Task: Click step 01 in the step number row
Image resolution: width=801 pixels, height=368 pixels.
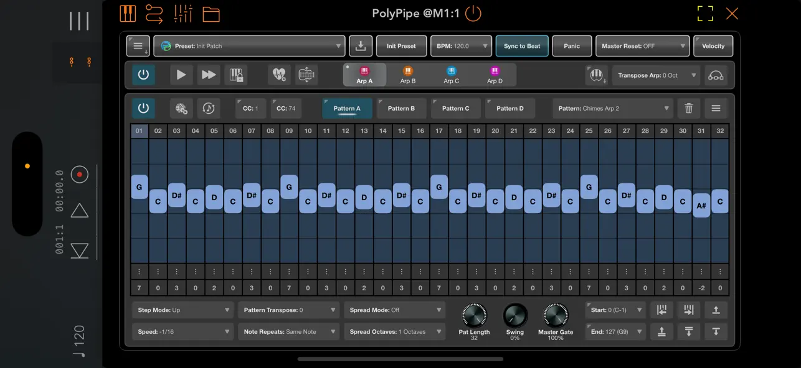Action: [x=139, y=131]
